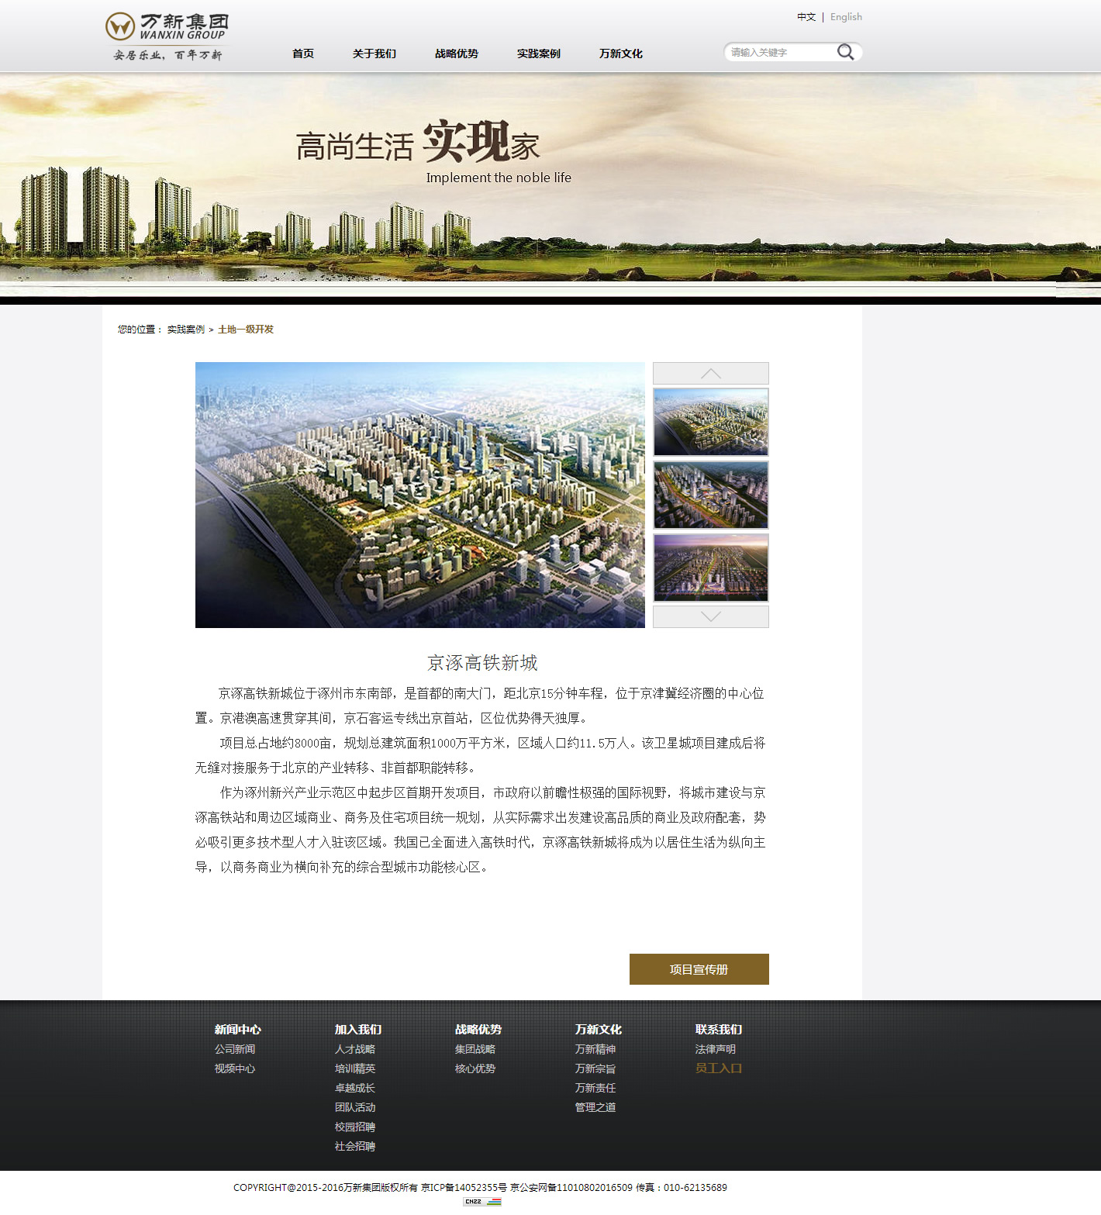Screen dimensions: 1101x1215
Task: Open 战略优势 footer heading
Action: tap(478, 1030)
